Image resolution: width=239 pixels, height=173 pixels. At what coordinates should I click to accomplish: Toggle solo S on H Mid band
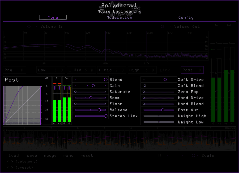pos(117,70)
